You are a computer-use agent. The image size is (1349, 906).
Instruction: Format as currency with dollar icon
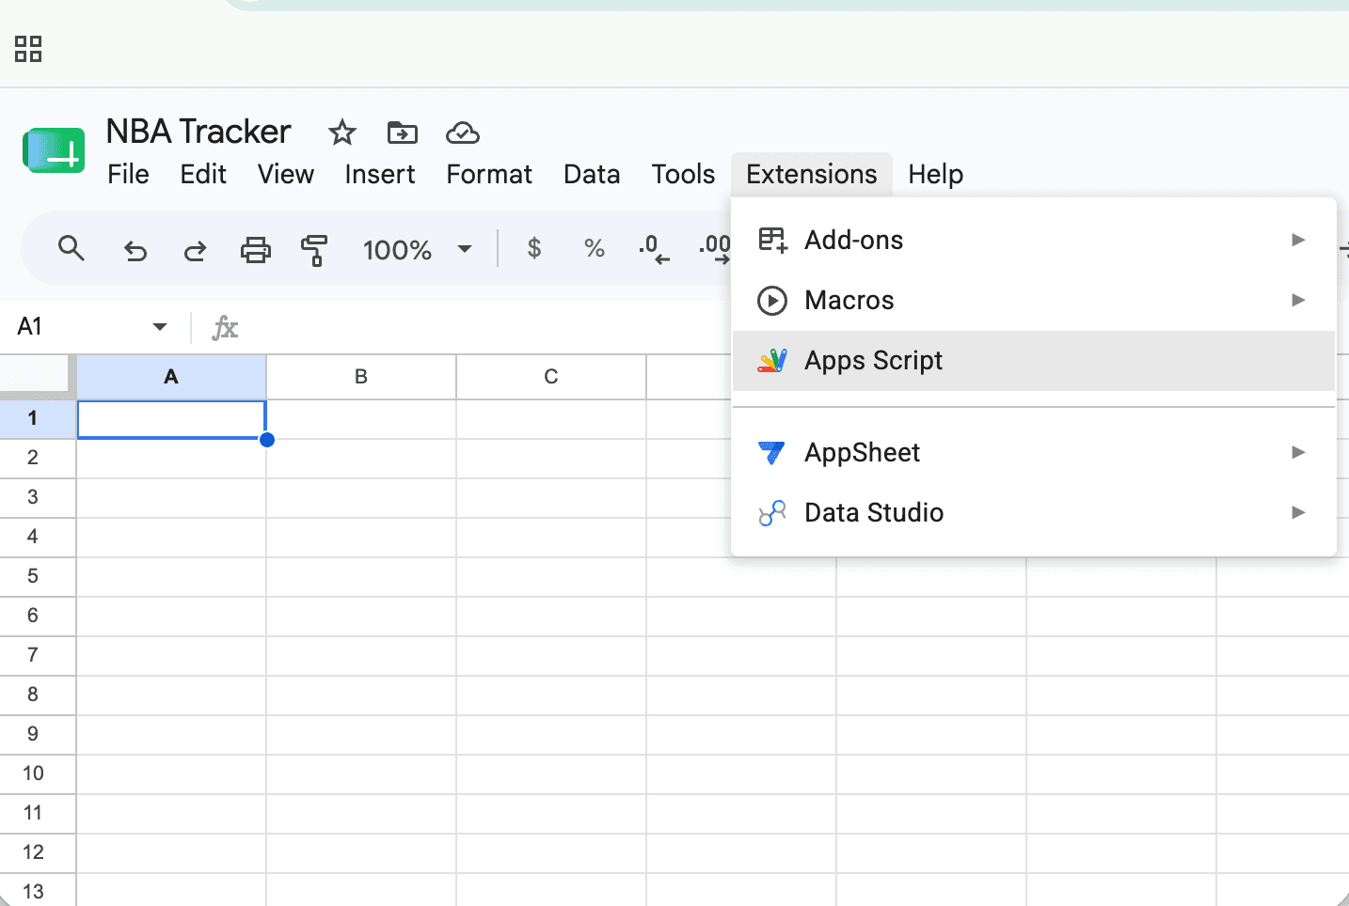[534, 248]
